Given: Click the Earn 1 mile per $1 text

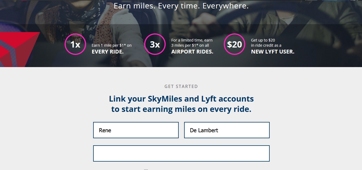Looking at the screenshot, I should [x=111, y=45].
